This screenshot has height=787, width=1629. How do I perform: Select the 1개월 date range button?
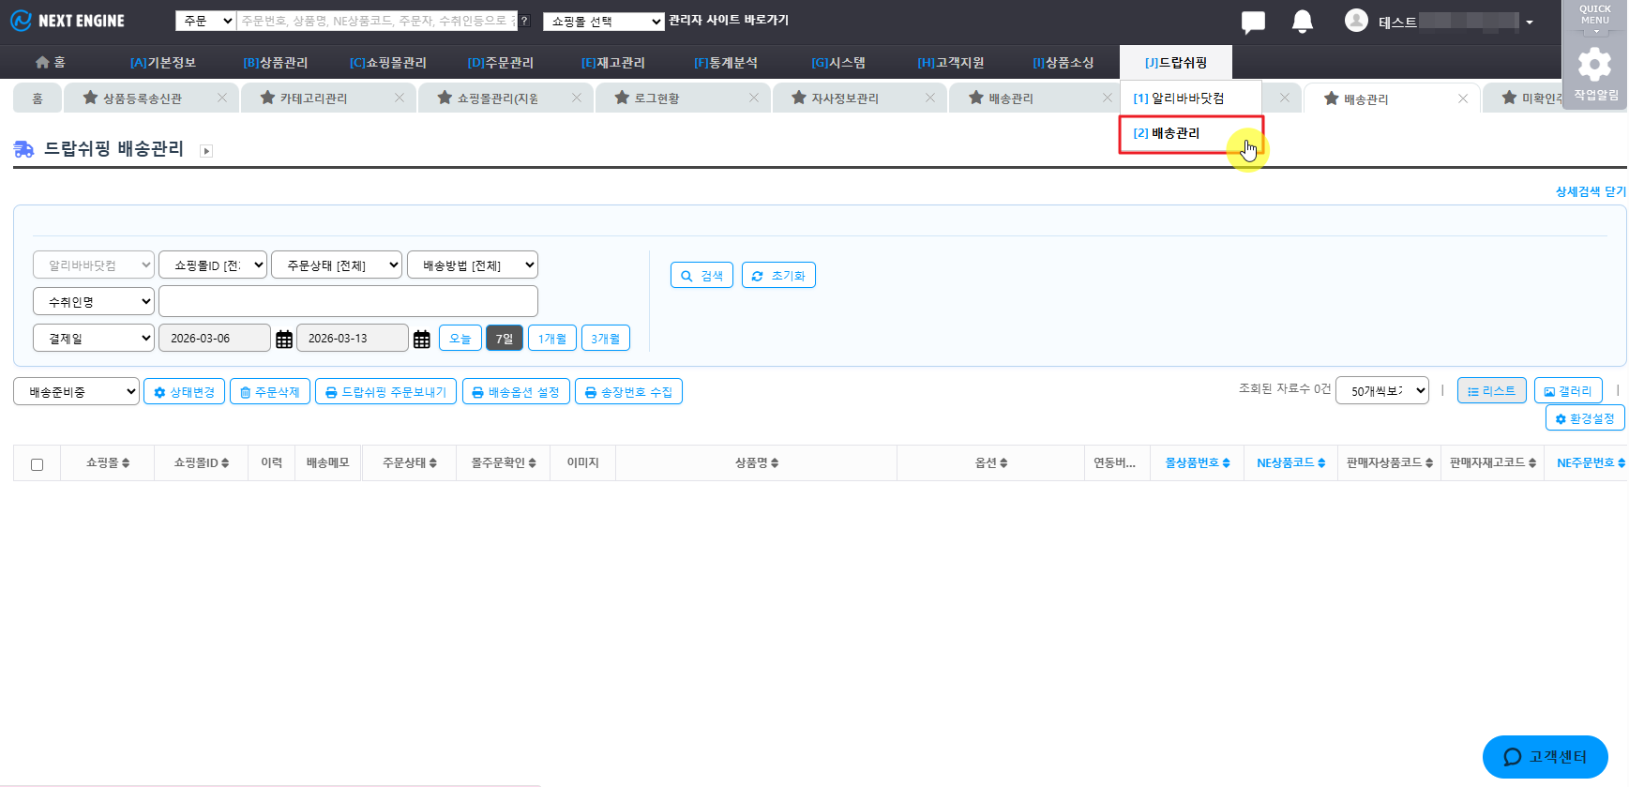coord(551,339)
